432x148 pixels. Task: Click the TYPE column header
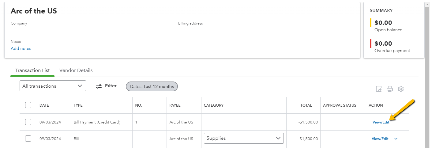(x=78, y=105)
